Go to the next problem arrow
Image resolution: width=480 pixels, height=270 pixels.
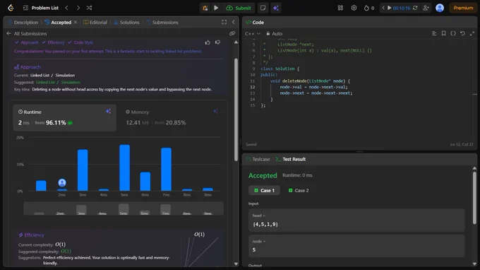point(78,8)
